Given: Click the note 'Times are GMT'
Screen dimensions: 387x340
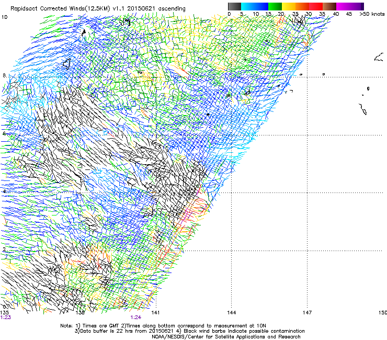Looking at the screenshot, I should point(100,326).
